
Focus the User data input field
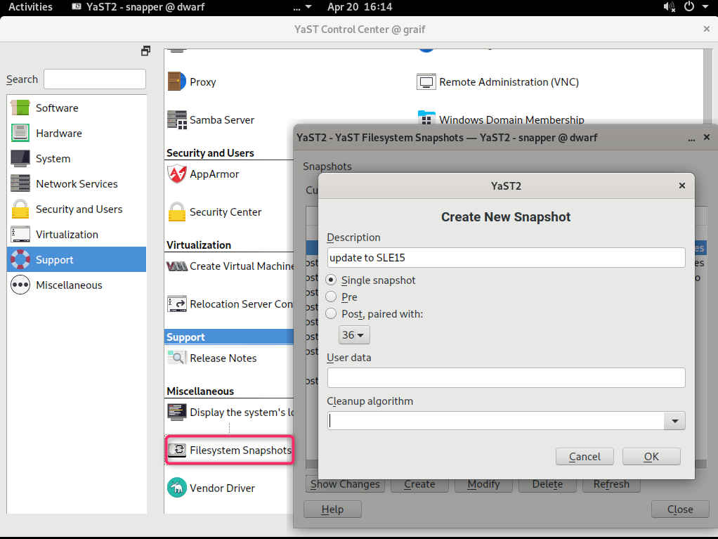point(506,378)
